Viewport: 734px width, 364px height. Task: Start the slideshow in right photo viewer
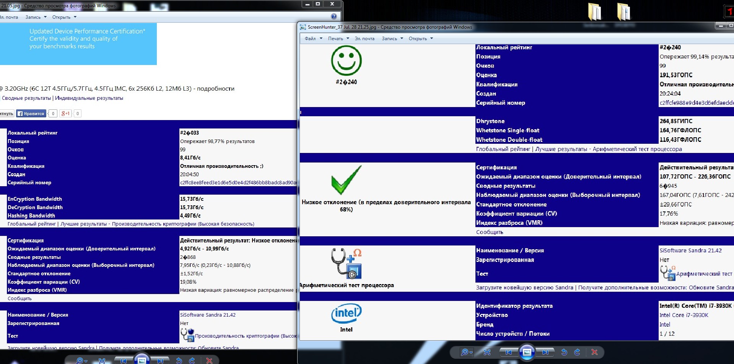point(527,352)
